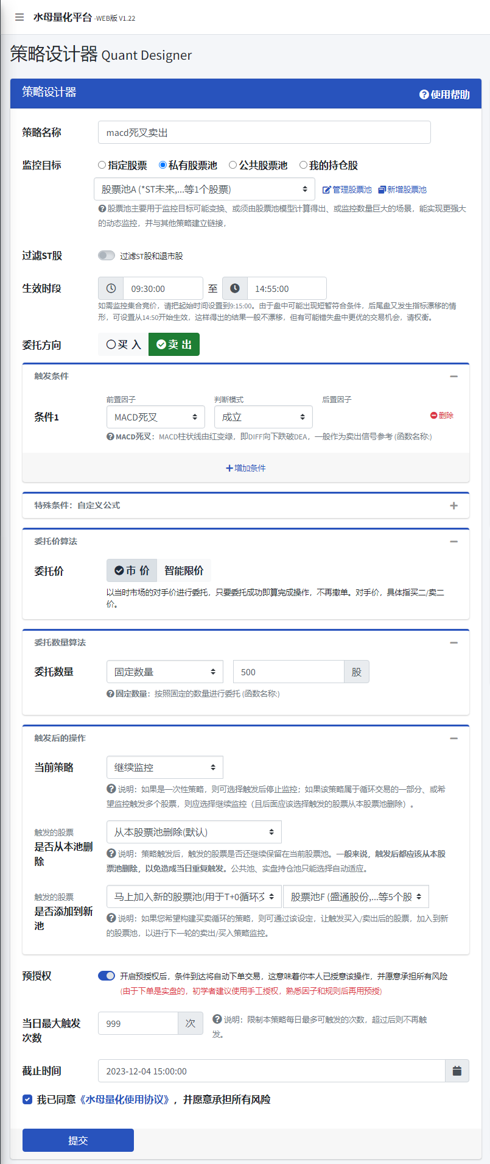
Task: Delete condition 1 with the red 删除 icon
Action: (434, 415)
